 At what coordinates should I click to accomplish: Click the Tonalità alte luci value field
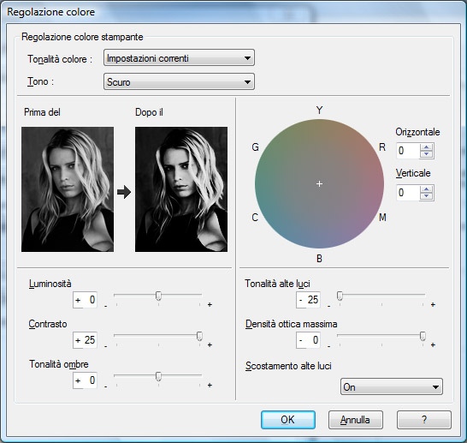(308, 300)
